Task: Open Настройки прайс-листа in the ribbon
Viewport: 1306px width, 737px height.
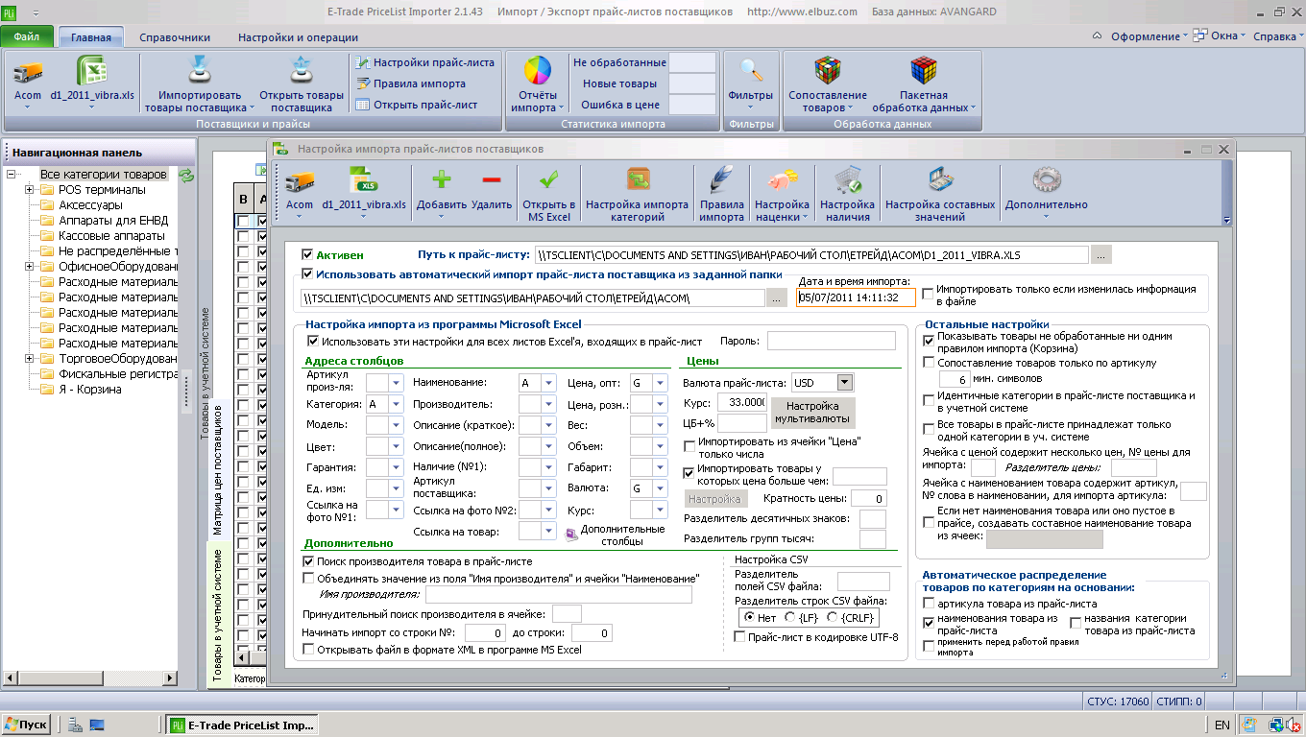Action: (425, 62)
